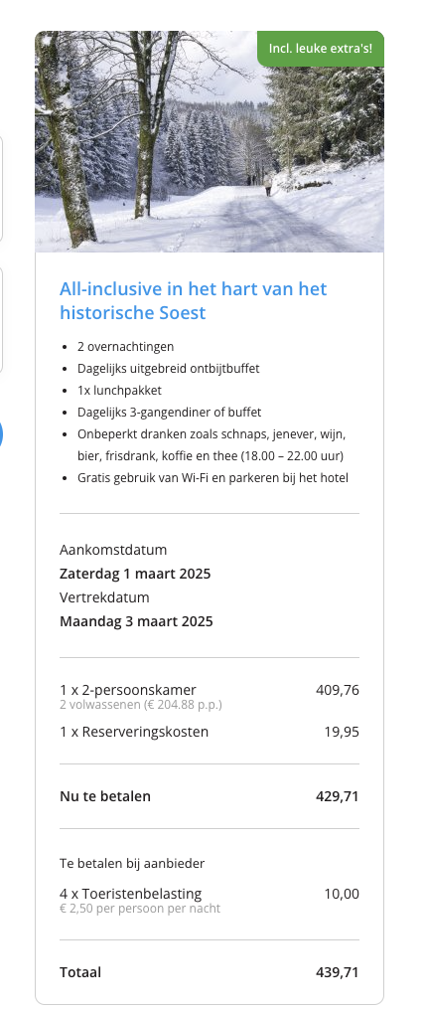423x1012 pixels.
Task: Click the "1x lunchpakket" bullet item
Action: tap(119, 391)
